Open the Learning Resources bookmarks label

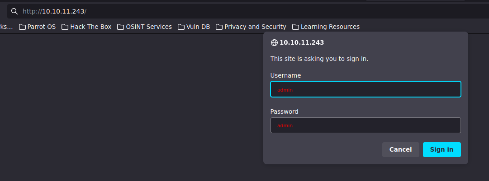coord(330,27)
